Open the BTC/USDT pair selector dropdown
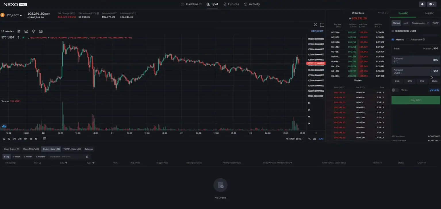The width and height of the screenshot is (441, 209). pyautogui.click(x=14, y=15)
